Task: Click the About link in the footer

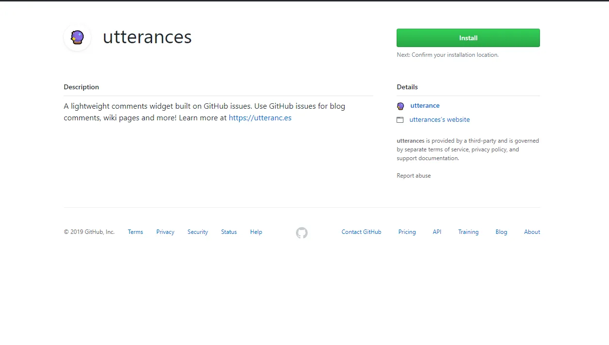Action: pos(532,231)
